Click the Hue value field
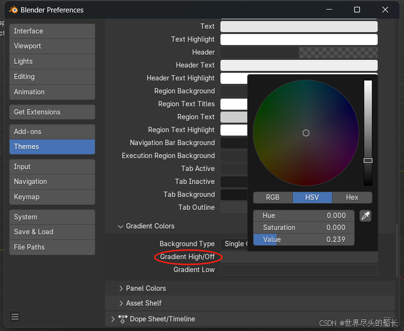 pyautogui.click(x=304, y=216)
